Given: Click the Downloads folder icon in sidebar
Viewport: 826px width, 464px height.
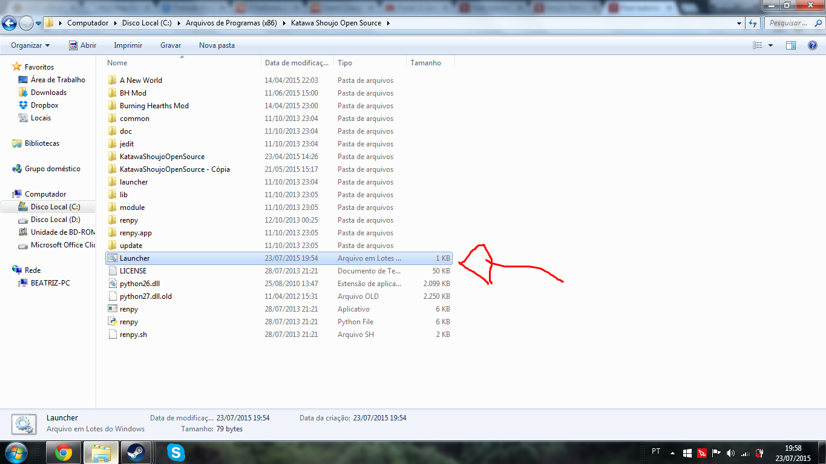Looking at the screenshot, I should [x=23, y=93].
